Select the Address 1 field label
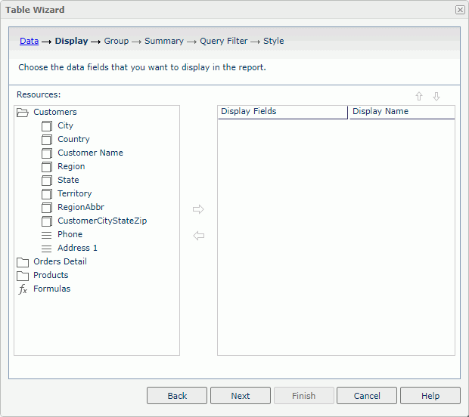 (77, 248)
